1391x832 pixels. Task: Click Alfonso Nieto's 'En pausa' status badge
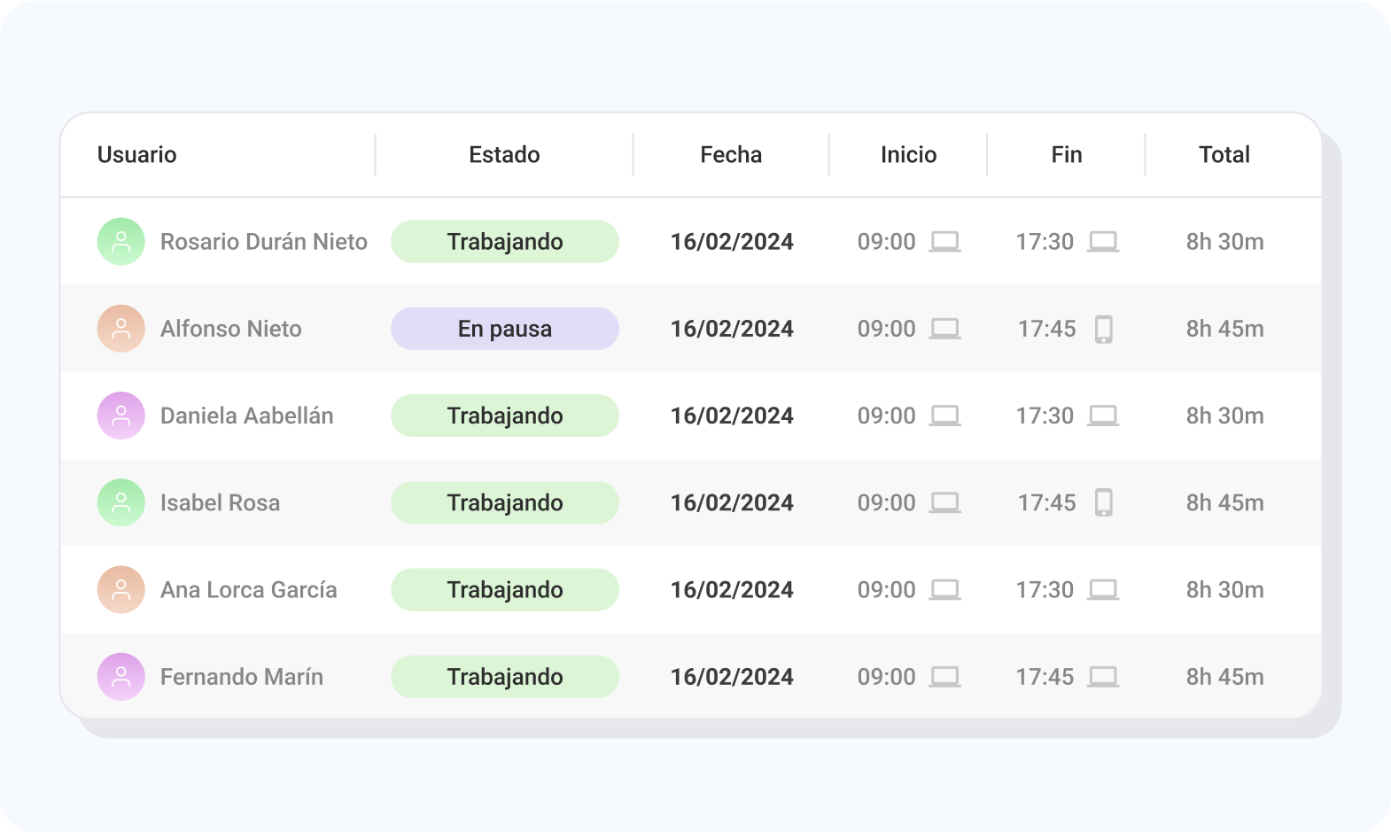point(504,329)
